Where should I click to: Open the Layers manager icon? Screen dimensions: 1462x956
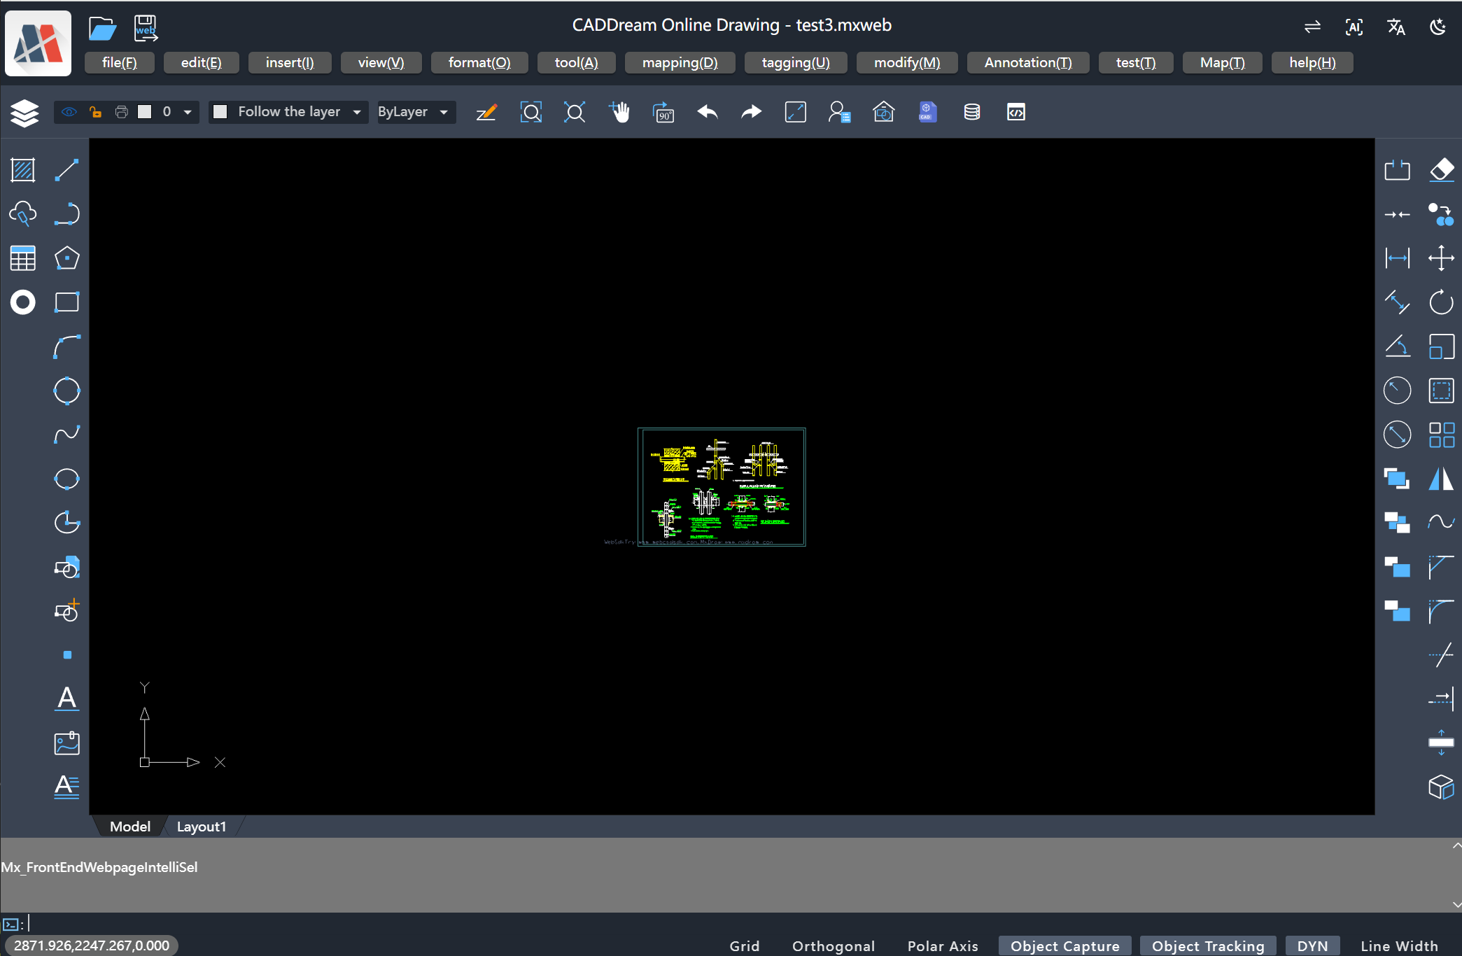(24, 113)
